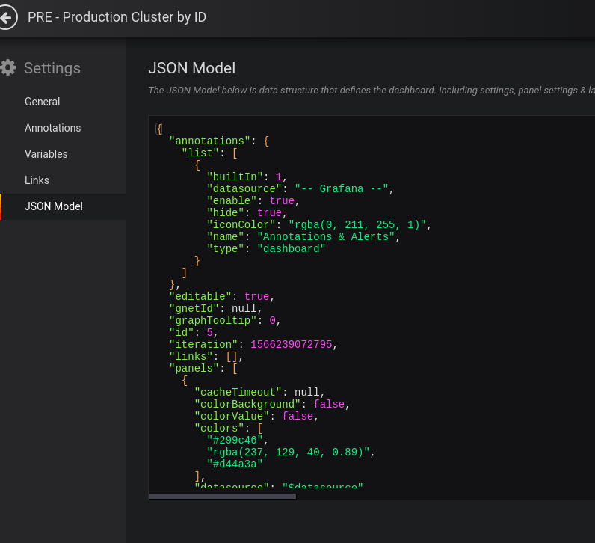Click the iteration value 1566239072795
The height and width of the screenshot is (543, 595).
point(291,344)
